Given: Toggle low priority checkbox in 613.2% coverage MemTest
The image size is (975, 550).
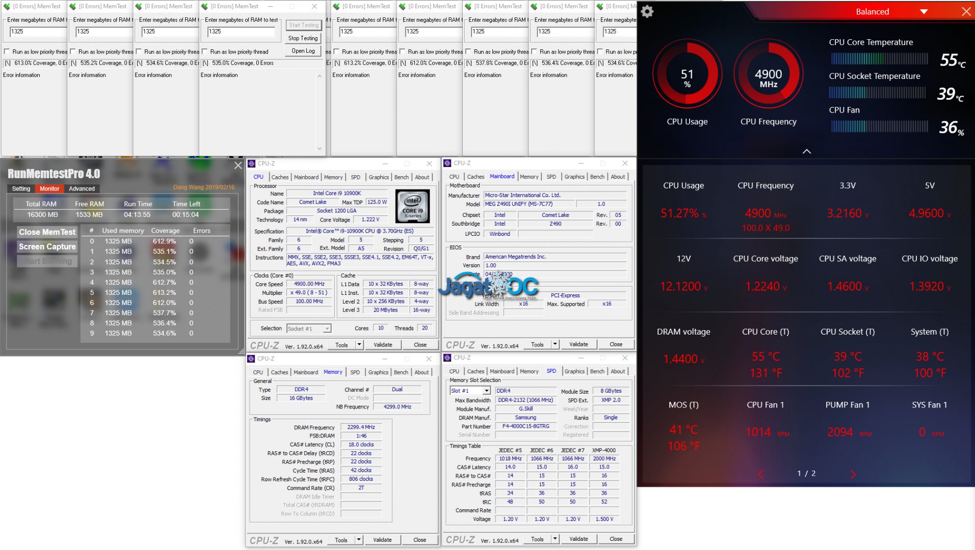Looking at the screenshot, I should tap(336, 51).
